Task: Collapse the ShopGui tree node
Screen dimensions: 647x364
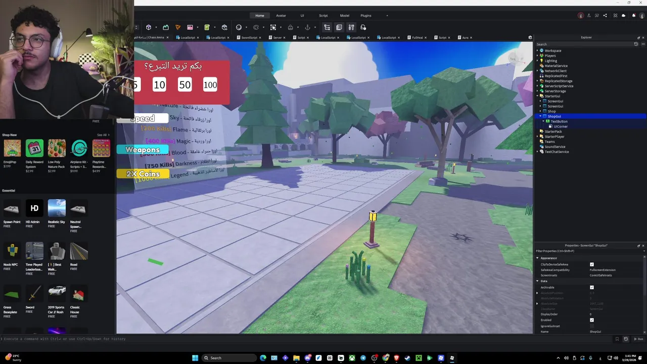Action: pyautogui.click(x=540, y=116)
